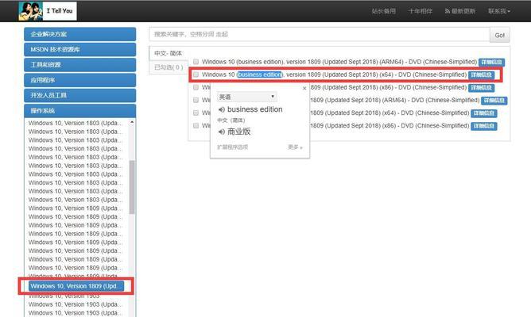Click 更多 » in translation popup
The image size is (531, 317).
pos(295,147)
